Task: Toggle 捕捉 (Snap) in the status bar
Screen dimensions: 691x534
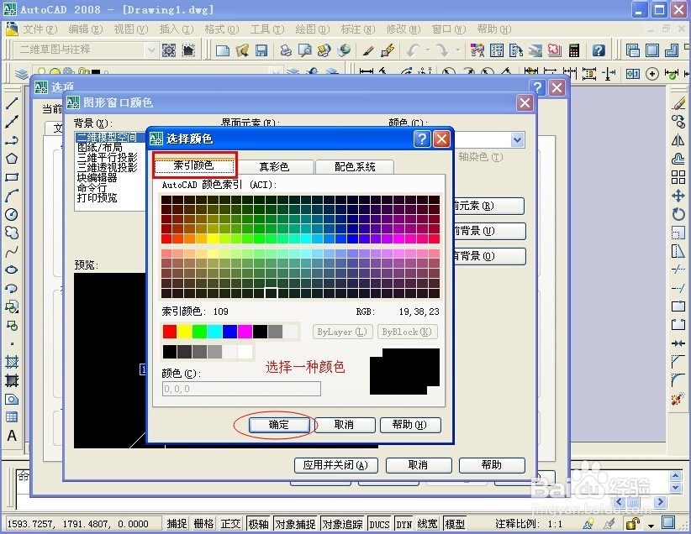Action: (x=177, y=524)
